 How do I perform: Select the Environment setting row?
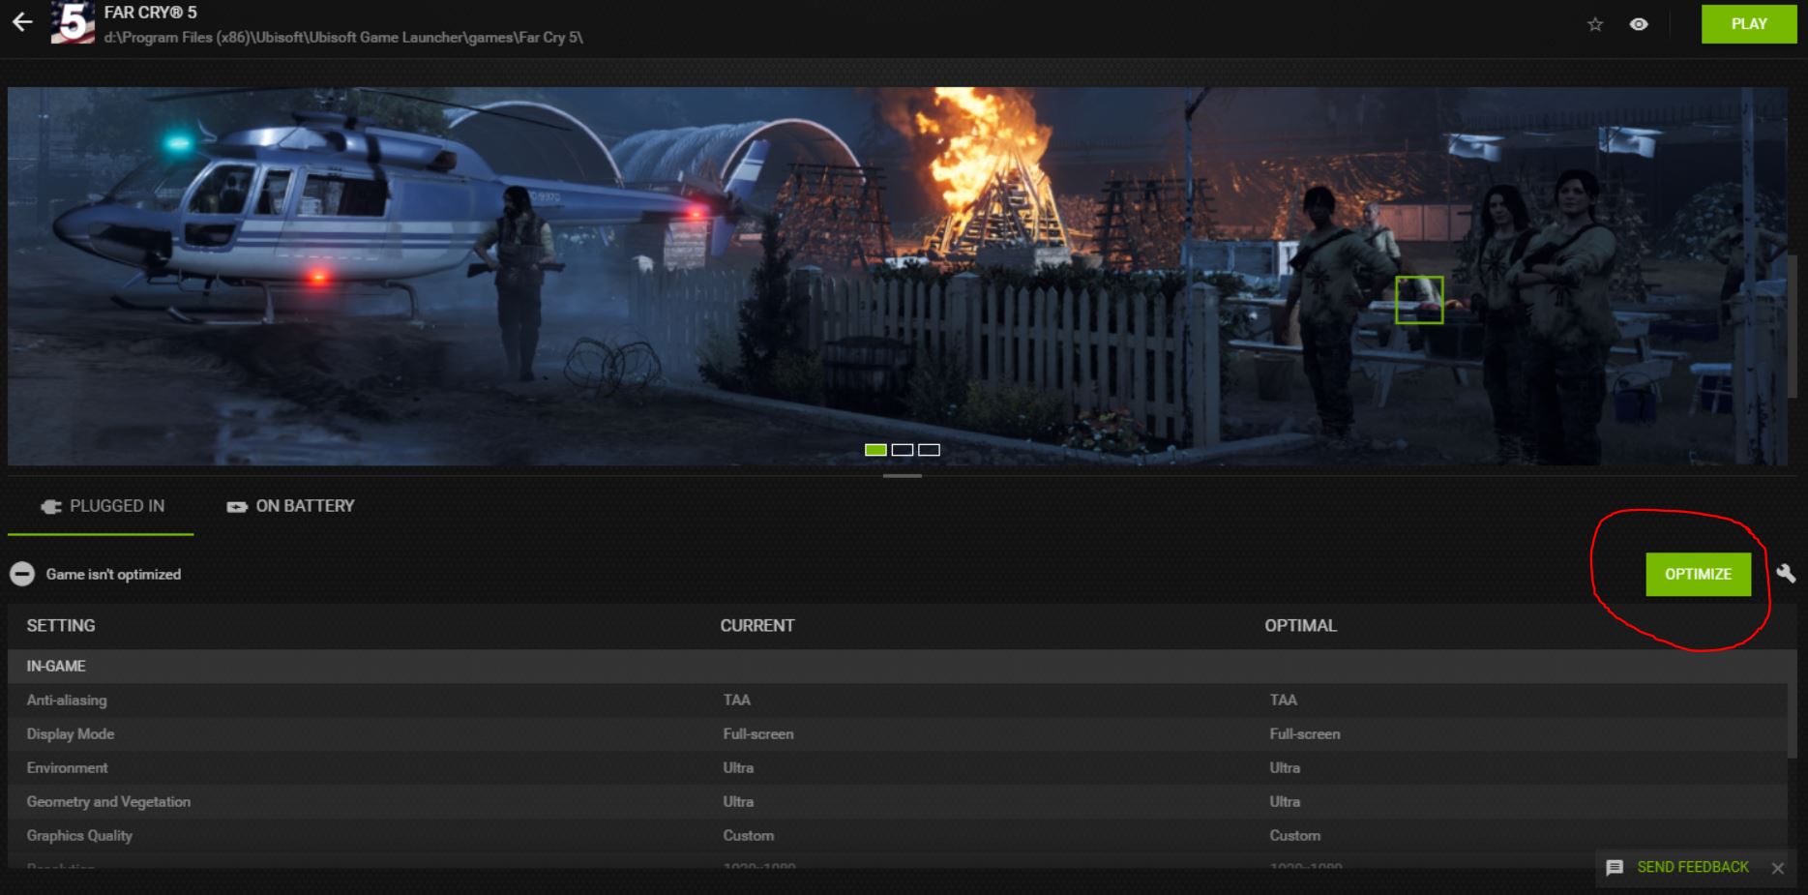pyautogui.click(x=898, y=768)
